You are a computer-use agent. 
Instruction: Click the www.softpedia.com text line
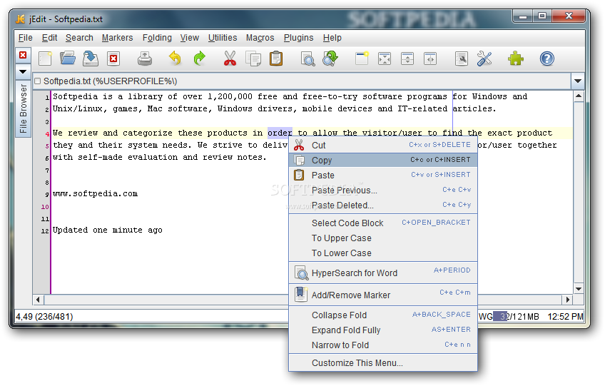[96, 193]
